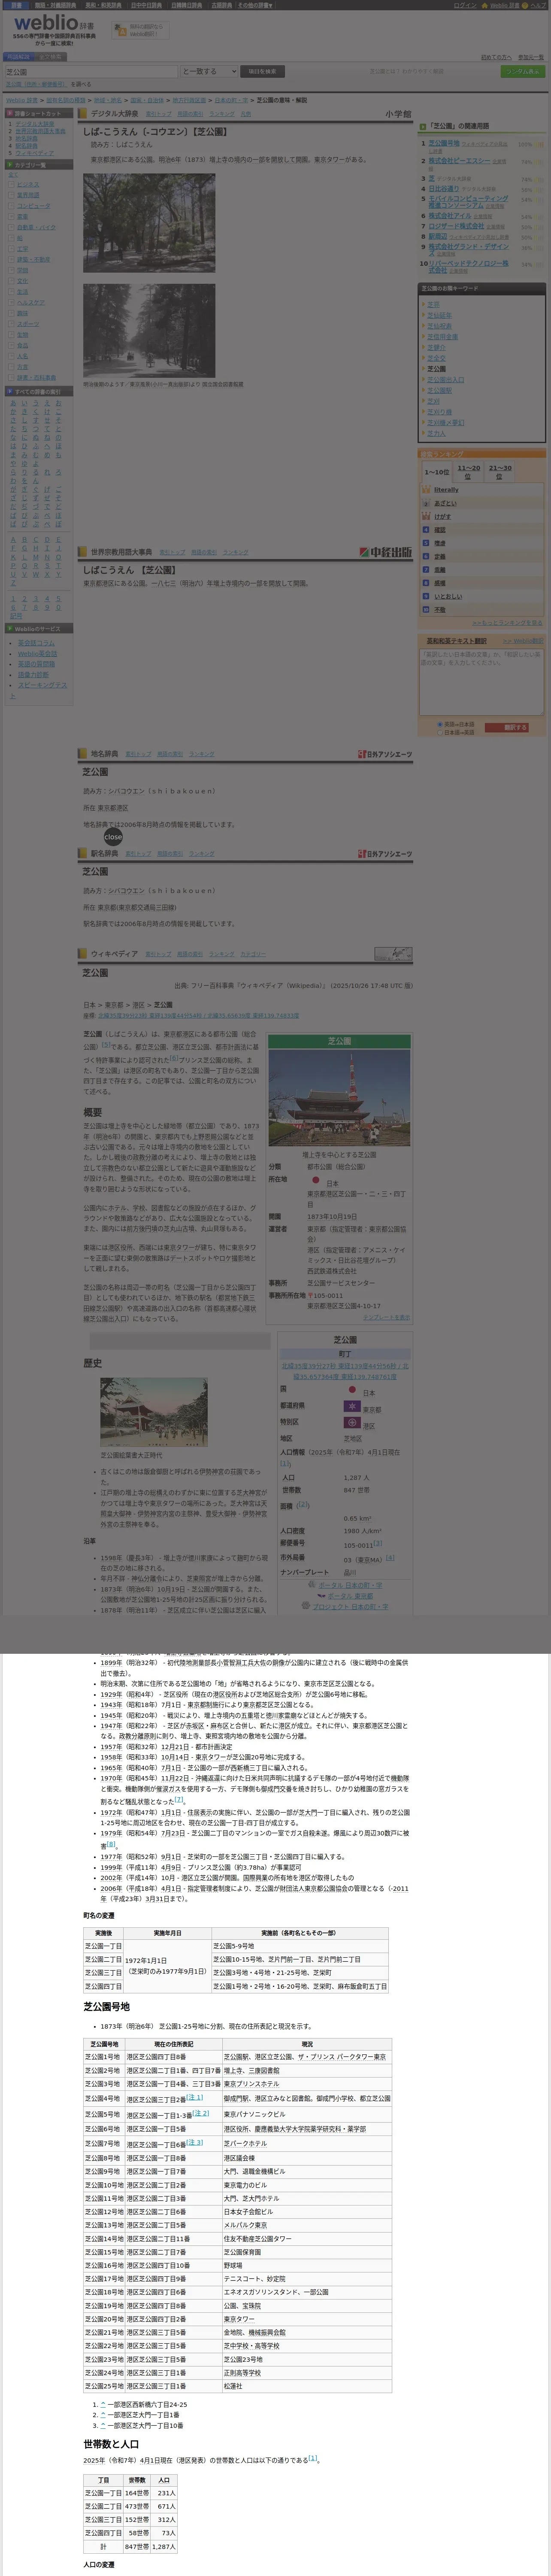
Task: Click the Weblioのサービス header icon
Action: point(10,629)
